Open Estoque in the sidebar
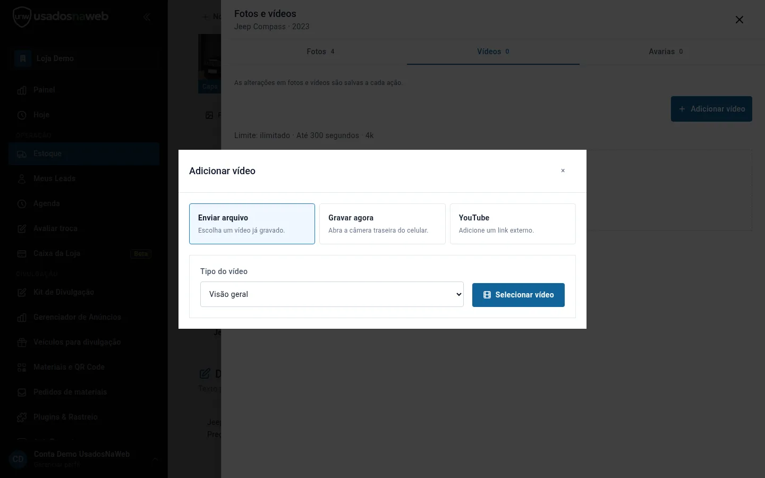Screen dimensions: 765x478 point(84,153)
